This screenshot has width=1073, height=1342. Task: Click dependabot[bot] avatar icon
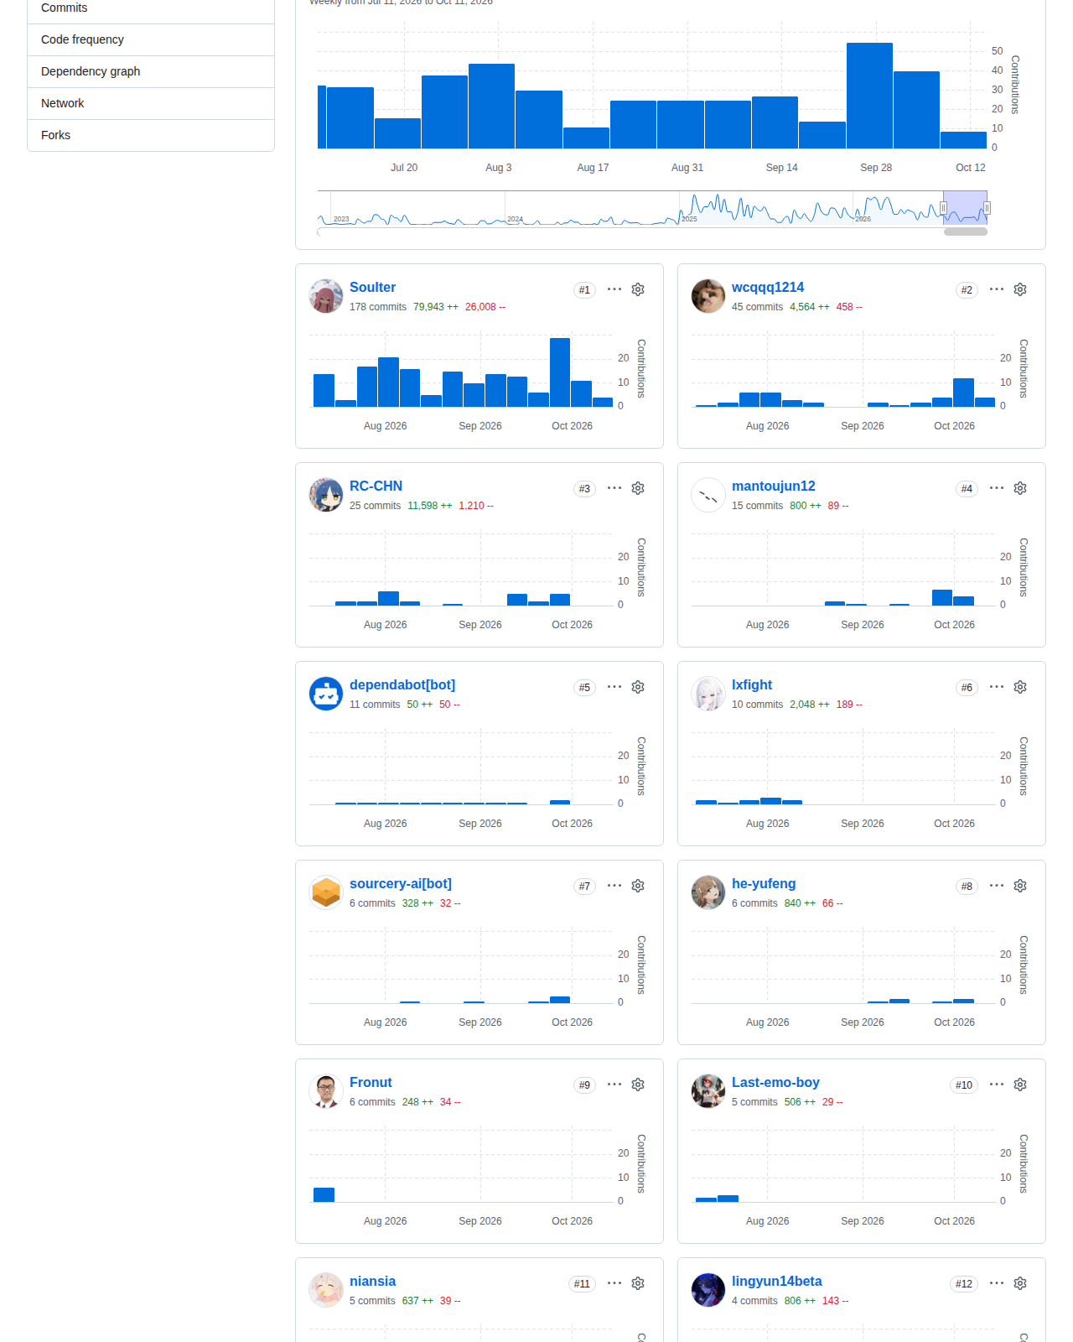326,694
